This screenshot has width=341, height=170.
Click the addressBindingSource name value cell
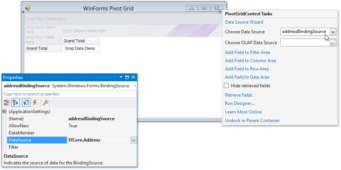point(102,119)
